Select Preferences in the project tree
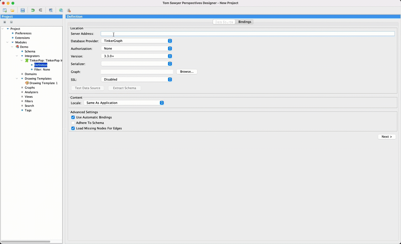 [x=23, y=33]
